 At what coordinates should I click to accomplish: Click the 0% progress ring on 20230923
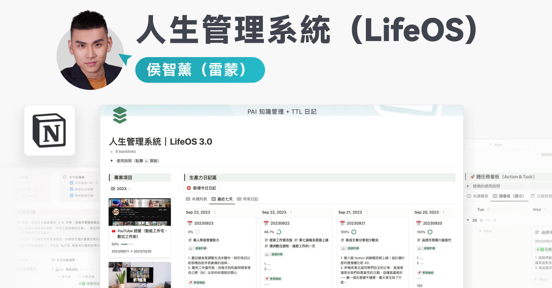(x=198, y=232)
